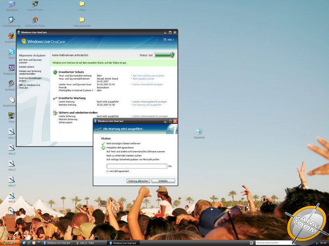Screen dimensions: 329x246
Task: Click the taskbar clock showing 01:44
Action: coord(323,243)
